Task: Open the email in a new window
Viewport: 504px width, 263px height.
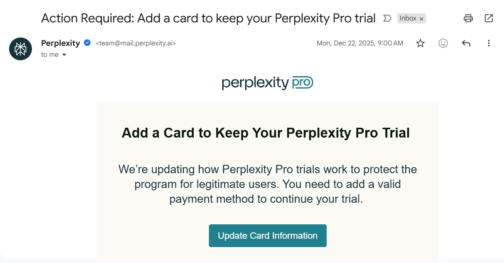Action: tap(489, 18)
